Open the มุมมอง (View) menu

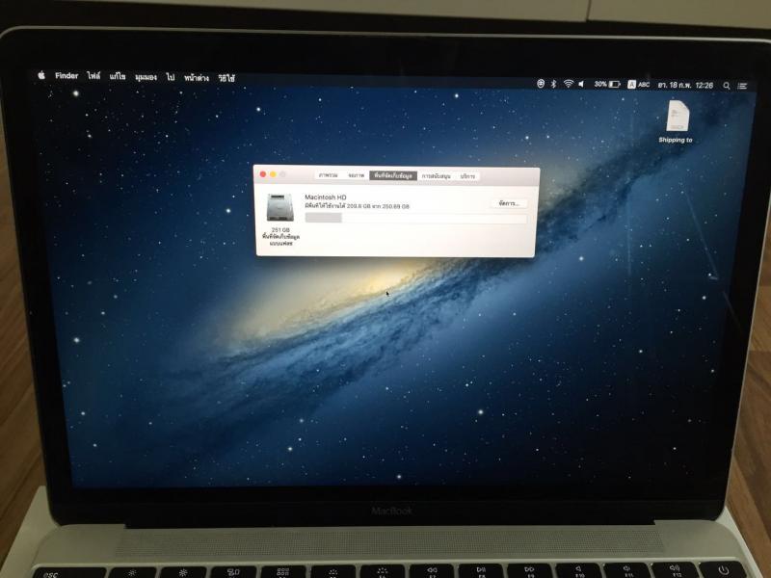pyautogui.click(x=146, y=78)
